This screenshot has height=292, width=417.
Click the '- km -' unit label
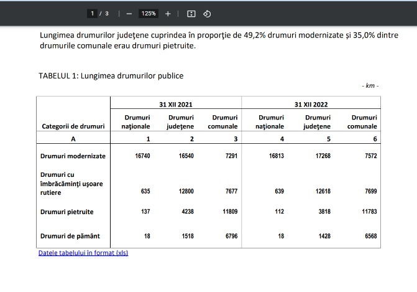pyautogui.click(x=370, y=85)
